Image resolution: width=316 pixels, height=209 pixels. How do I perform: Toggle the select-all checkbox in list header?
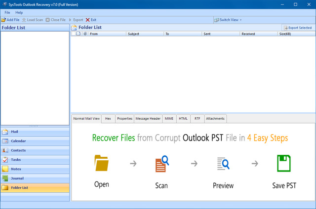tap(73, 34)
